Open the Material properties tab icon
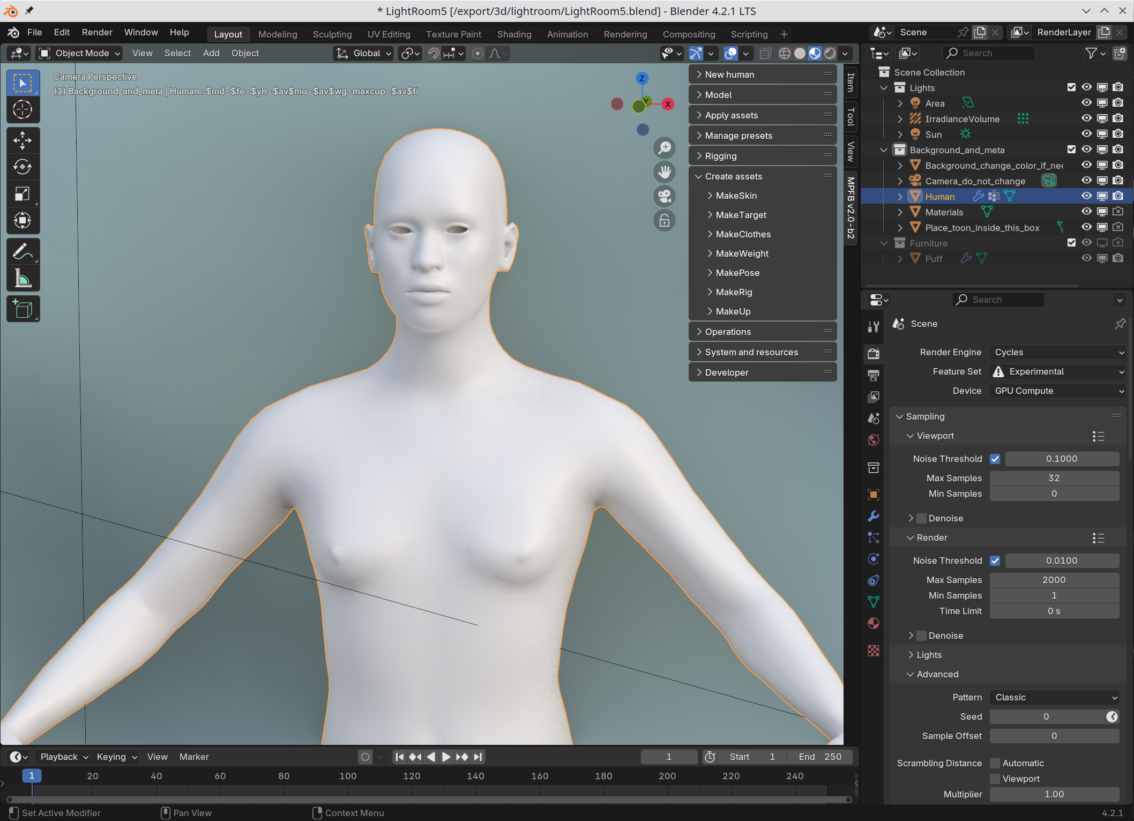 click(x=874, y=623)
